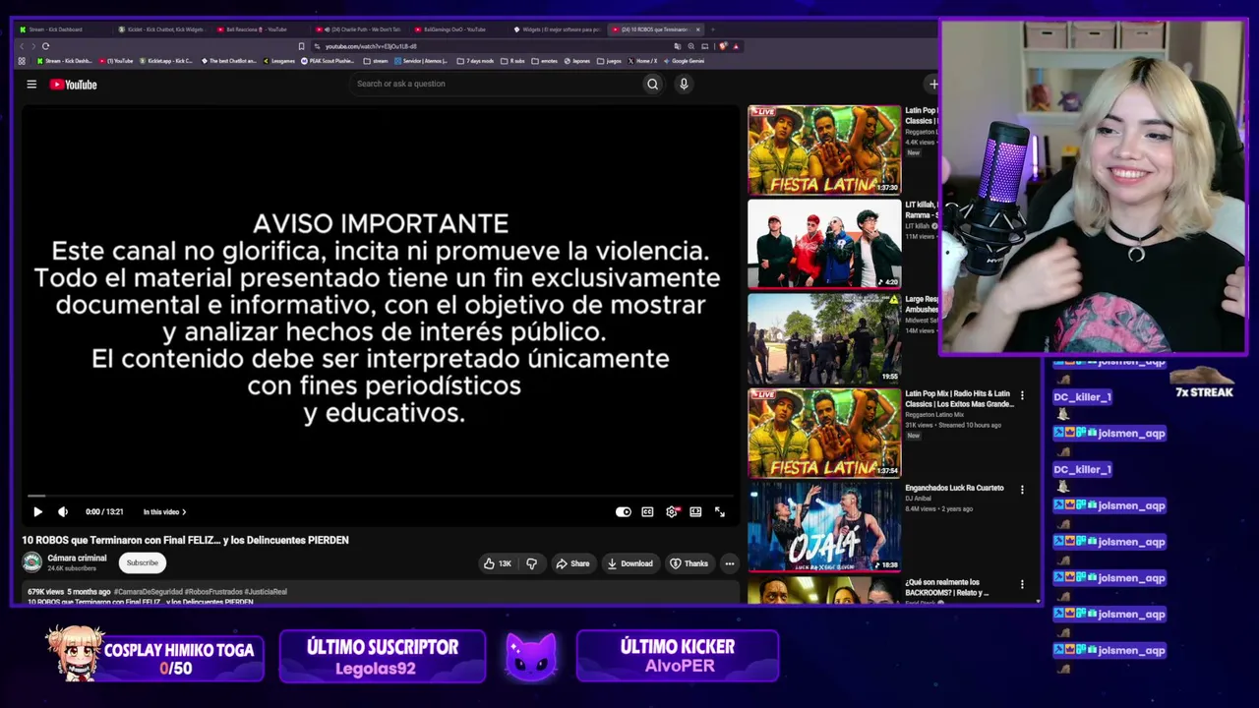Screen dimensions: 1259x708
Task: Download the video using Download button
Action: click(x=629, y=563)
